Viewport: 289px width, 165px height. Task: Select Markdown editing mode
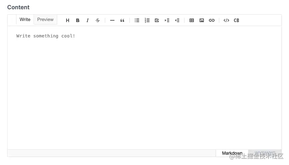click(x=232, y=153)
